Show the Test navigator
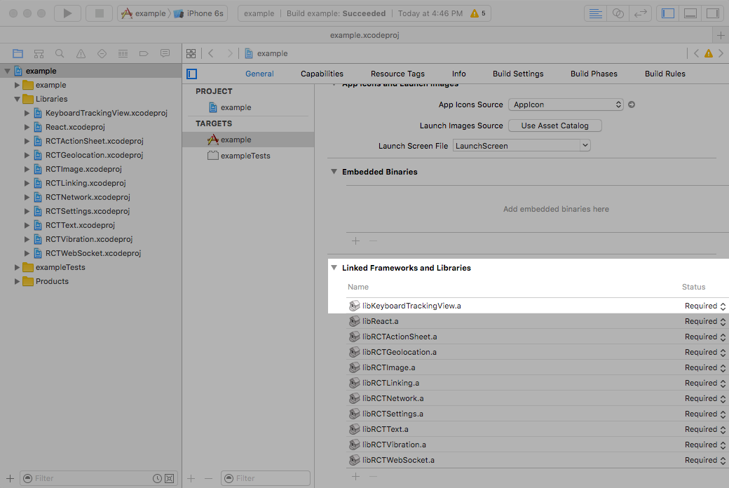This screenshot has width=729, height=488. click(x=102, y=53)
